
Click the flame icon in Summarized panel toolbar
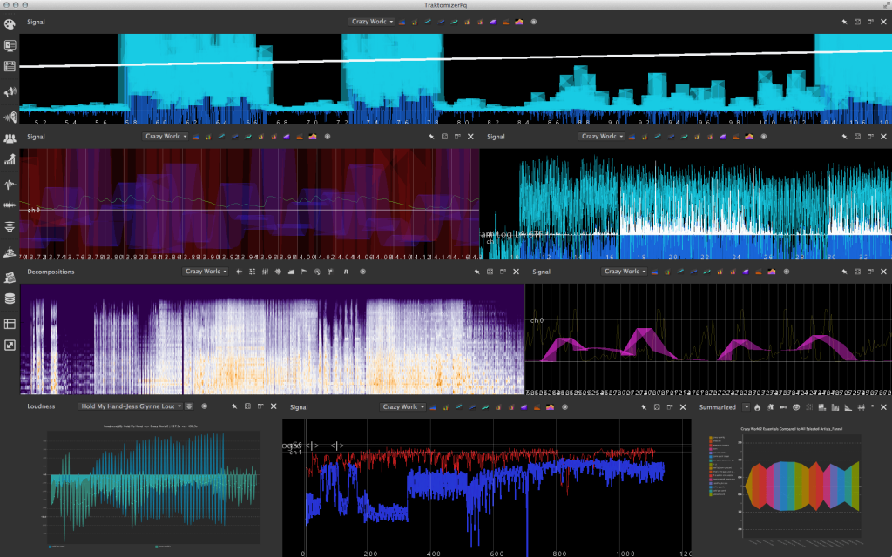758,407
